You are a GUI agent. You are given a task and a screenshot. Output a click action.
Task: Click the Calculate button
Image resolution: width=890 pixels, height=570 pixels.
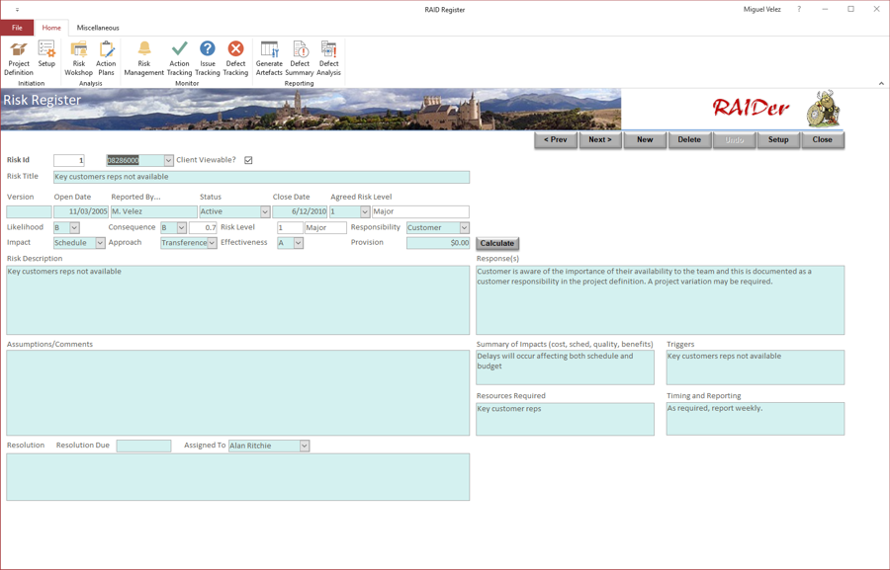(x=497, y=243)
